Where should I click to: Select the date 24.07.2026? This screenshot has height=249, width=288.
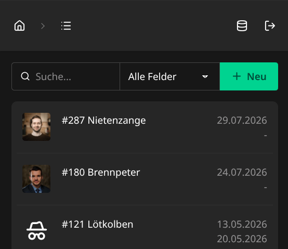[242, 173]
